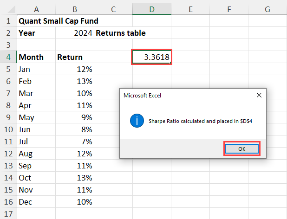
Task: Click the 'Sep' month cell
Action: coord(36,166)
